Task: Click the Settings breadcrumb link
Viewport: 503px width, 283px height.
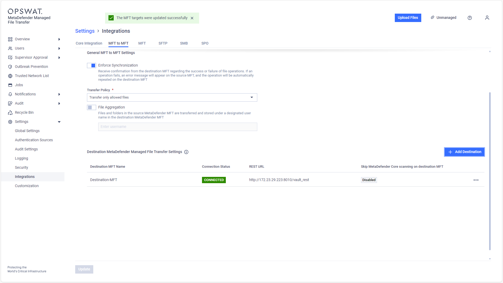Action: [85, 31]
